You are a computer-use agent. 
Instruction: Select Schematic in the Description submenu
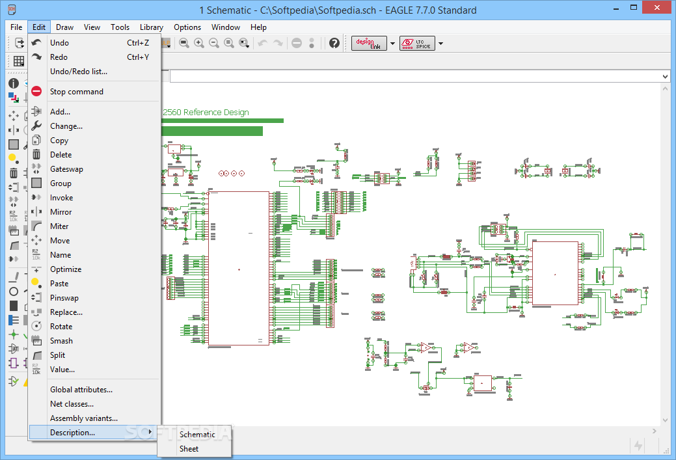195,435
